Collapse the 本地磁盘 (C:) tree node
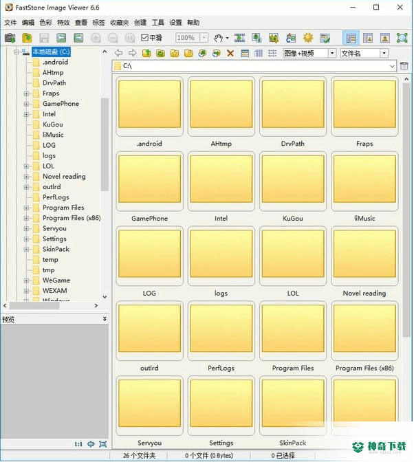The height and width of the screenshot is (462, 414). [x=17, y=52]
